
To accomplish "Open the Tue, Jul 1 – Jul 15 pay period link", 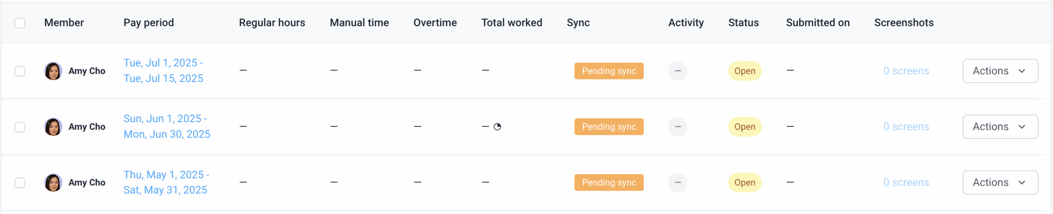I will point(163,71).
